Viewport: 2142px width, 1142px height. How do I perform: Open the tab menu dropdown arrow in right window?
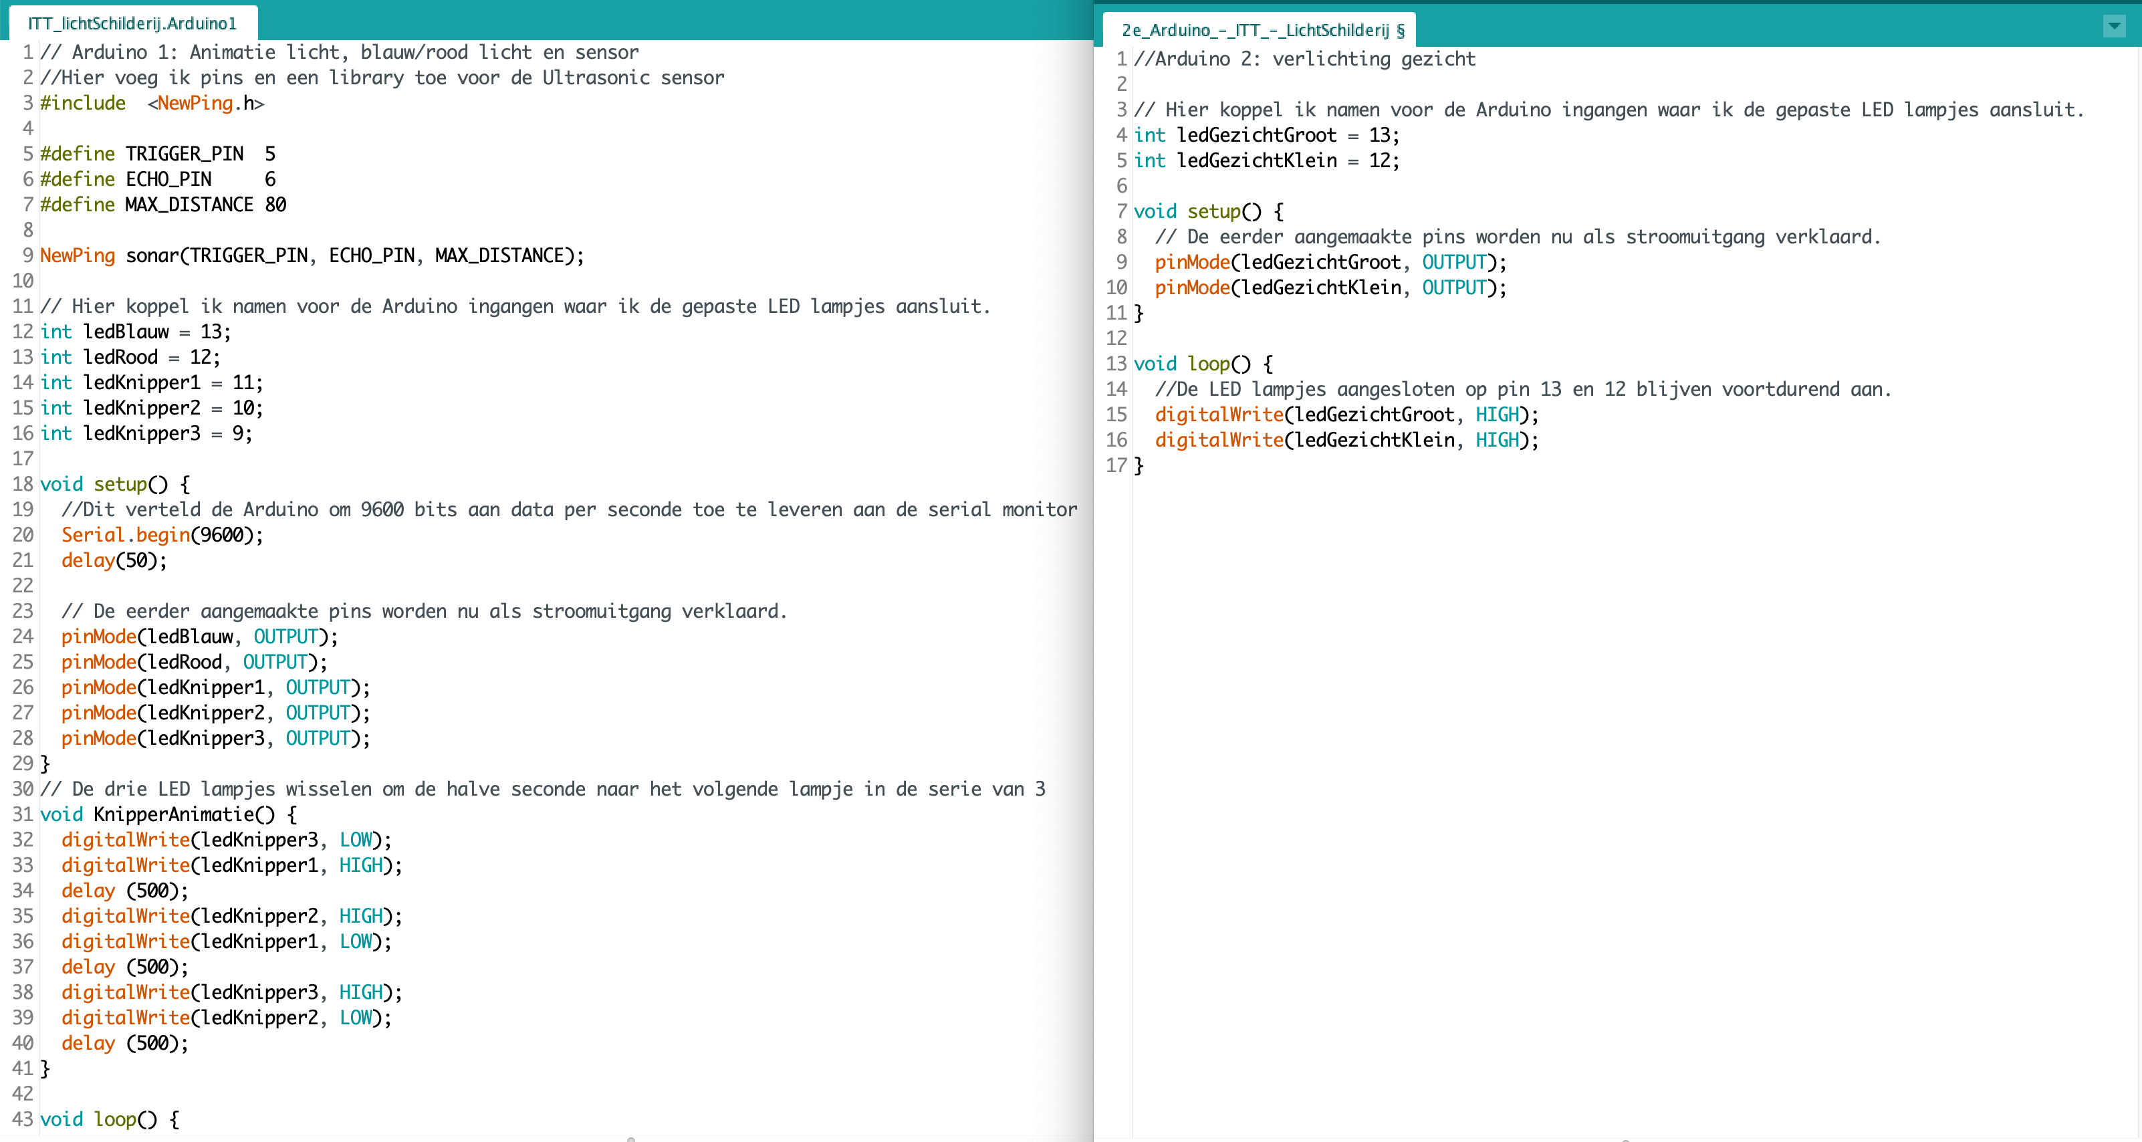click(x=2114, y=27)
